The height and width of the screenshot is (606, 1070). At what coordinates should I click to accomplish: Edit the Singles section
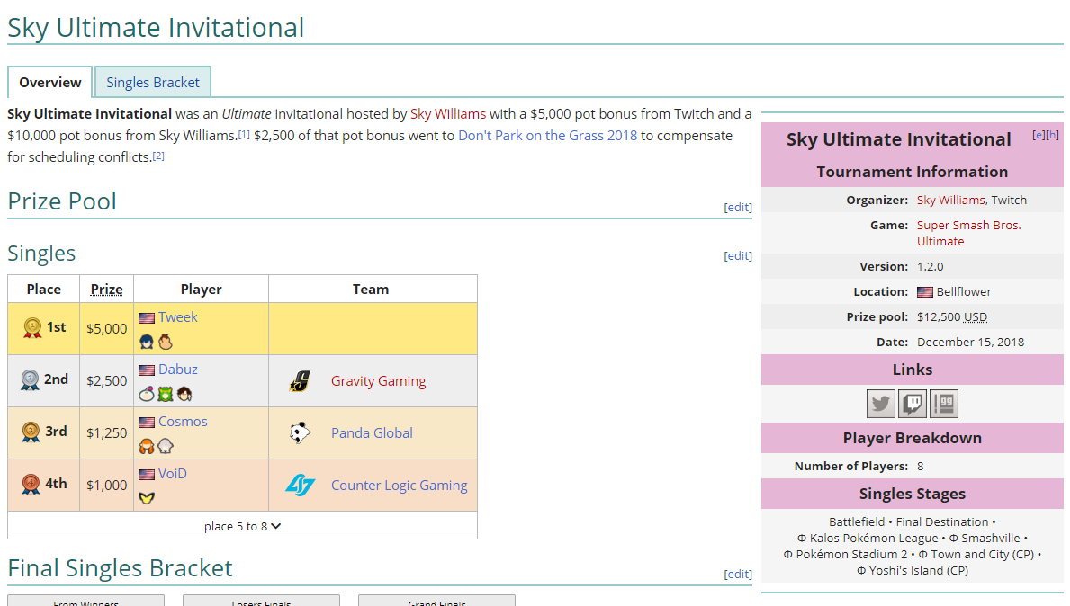(x=738, y=255)
